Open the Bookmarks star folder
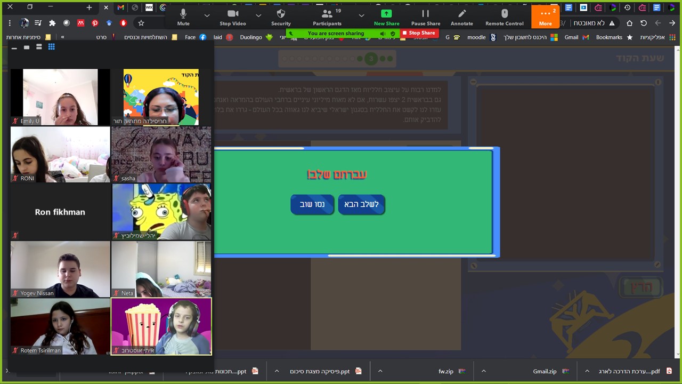Screen dimensions: 682x384 [x=614, y=37]
